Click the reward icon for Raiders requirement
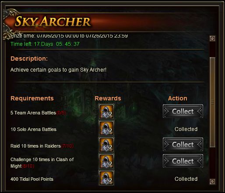225x193 pixels. pos(106,145)
